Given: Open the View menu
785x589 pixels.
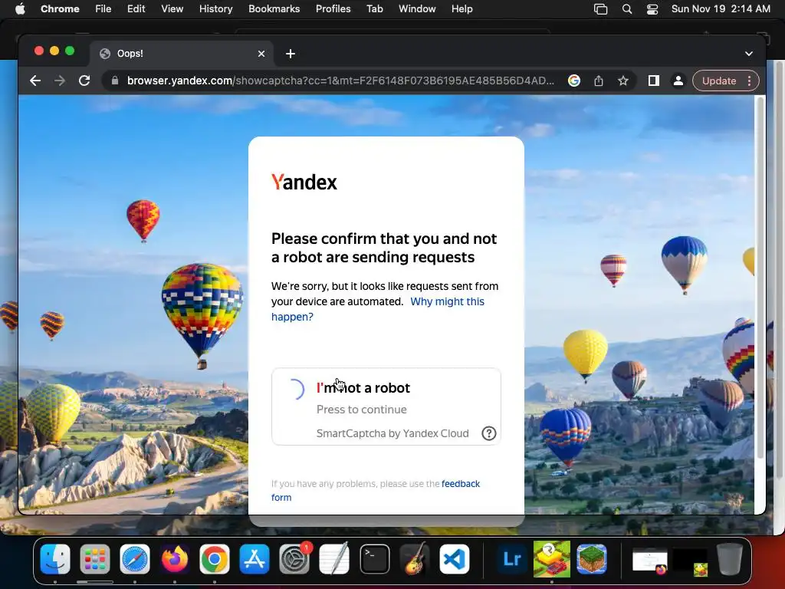Looking at the screenshot, I should point(172,9).
